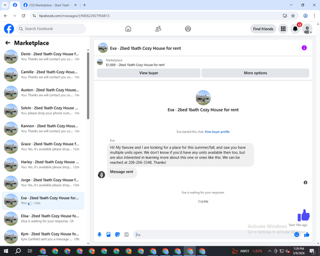The width and height of the screenshot is (320, 256).
Task: Click the address bar URL
Action: 74,16
